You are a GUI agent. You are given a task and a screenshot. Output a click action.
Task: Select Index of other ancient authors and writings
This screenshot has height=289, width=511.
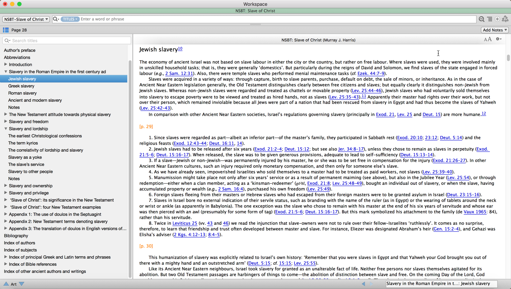pos(45,272)
